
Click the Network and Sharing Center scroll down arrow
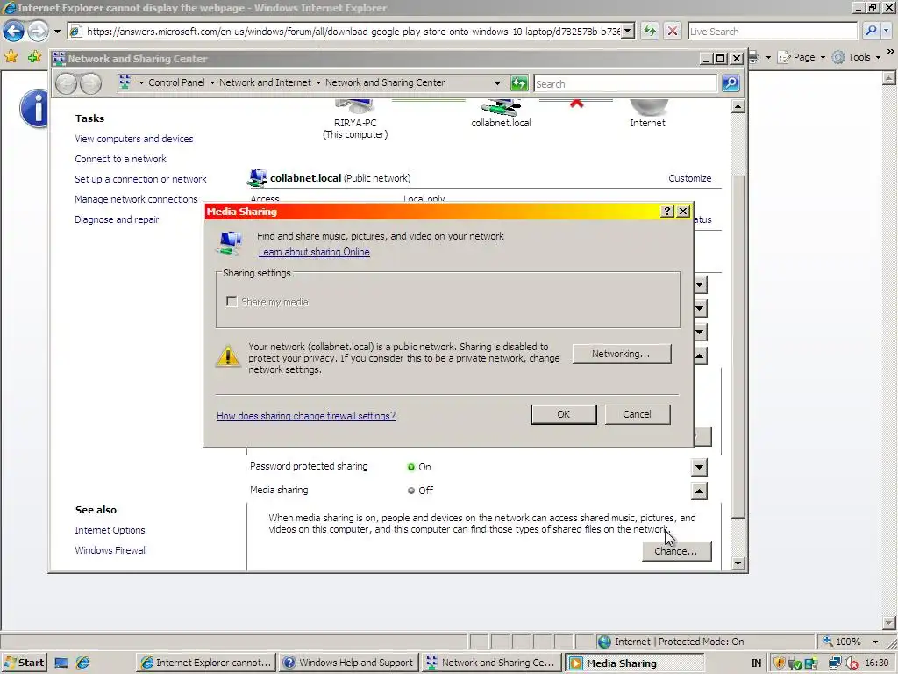click(738, 563)
